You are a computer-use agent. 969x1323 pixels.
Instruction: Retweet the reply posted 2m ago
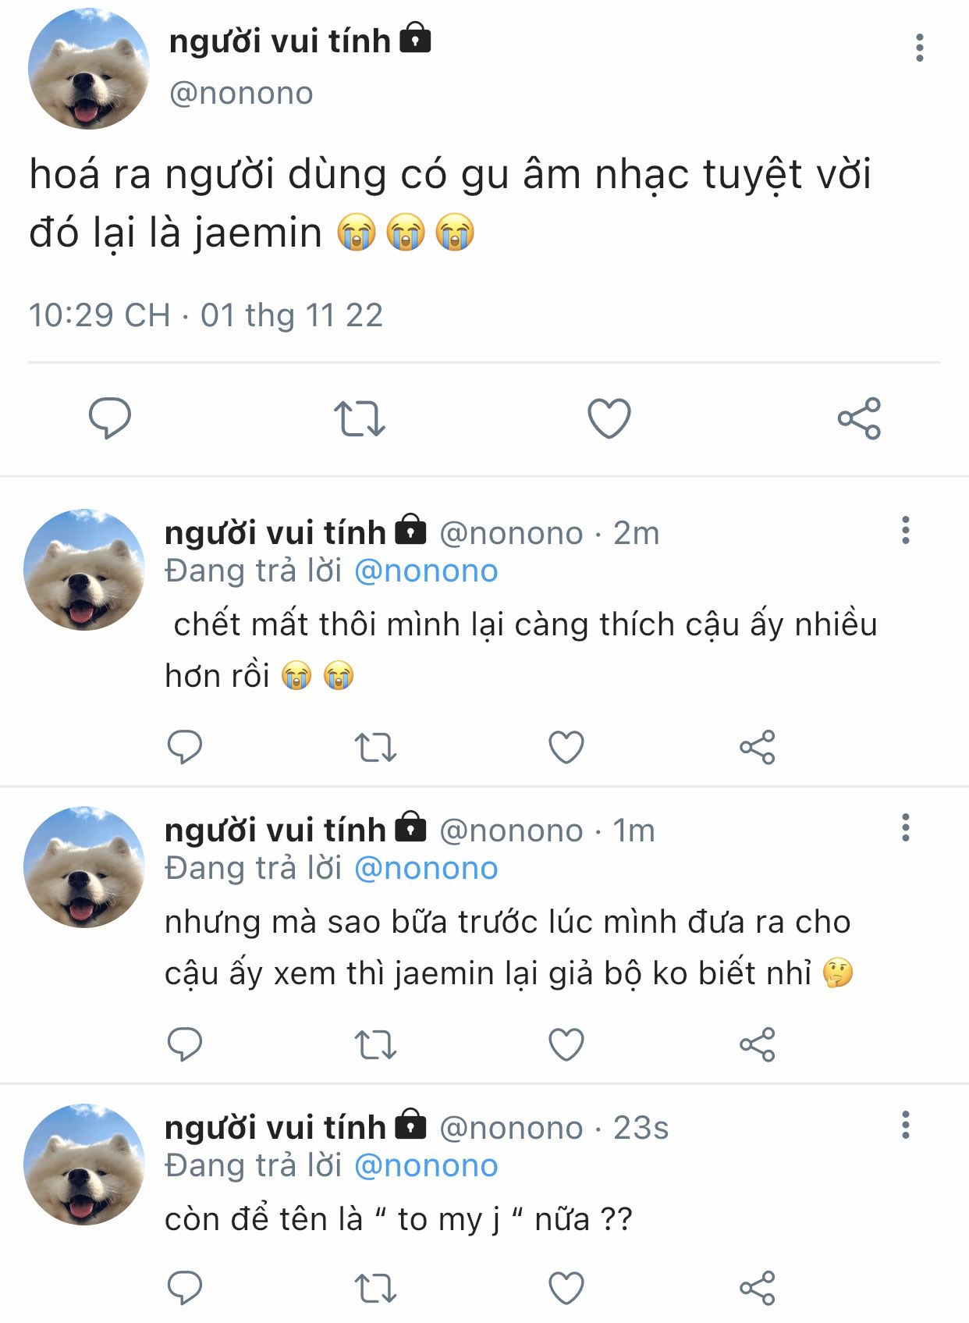point(375,747)
